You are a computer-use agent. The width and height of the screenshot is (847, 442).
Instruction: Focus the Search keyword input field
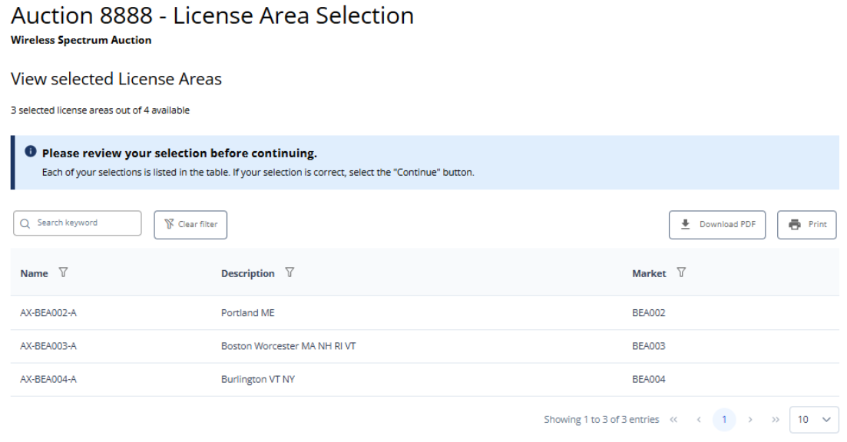click(x=84, y=223)
